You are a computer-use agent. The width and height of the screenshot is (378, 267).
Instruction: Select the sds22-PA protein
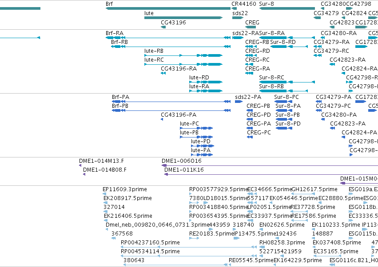(x=239, y=102)
